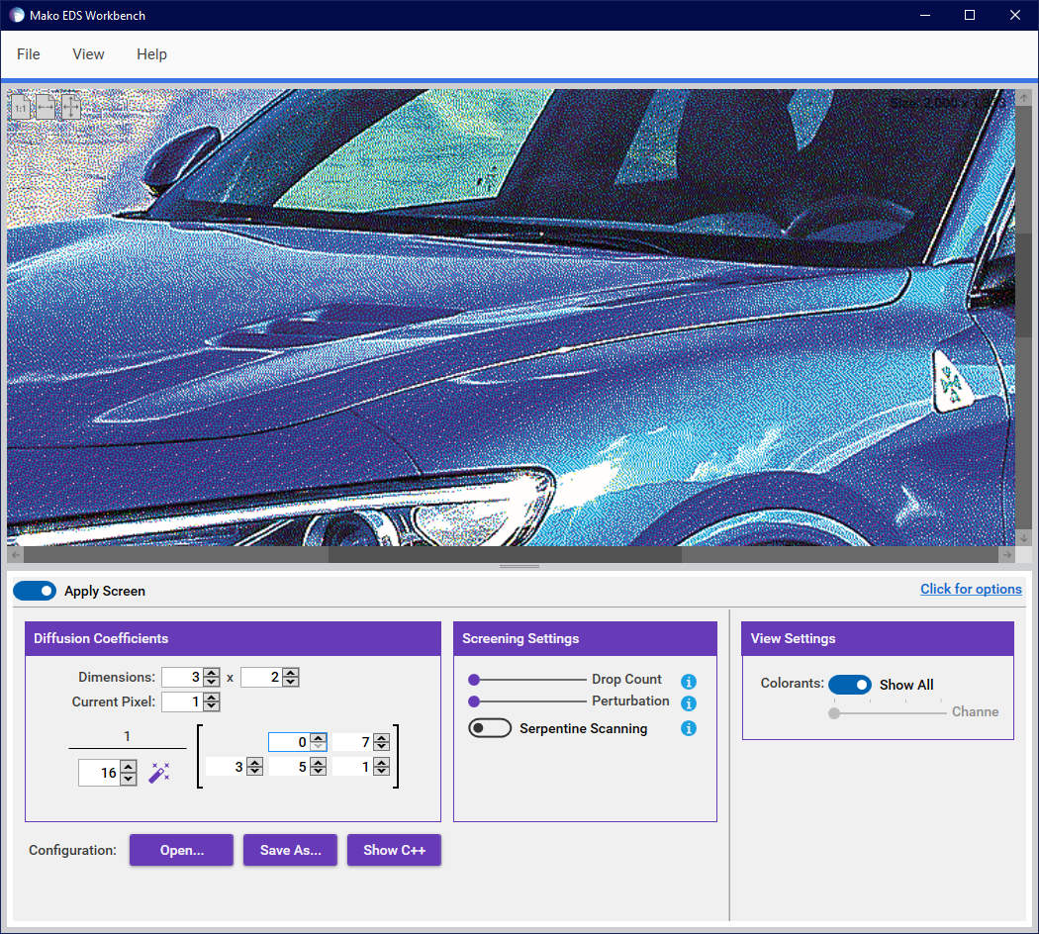Click the Drop Count slider handle
The image size is (1039, 934).
(x=474, y=680)
